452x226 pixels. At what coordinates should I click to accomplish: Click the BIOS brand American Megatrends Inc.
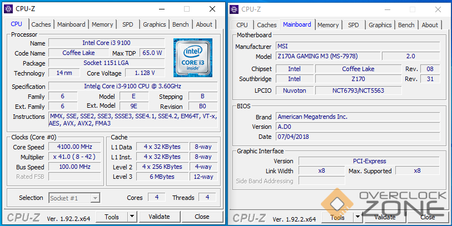pyautogui.click(x=357, y=117)
